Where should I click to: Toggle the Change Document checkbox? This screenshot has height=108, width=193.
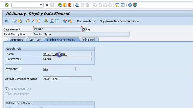6,89
